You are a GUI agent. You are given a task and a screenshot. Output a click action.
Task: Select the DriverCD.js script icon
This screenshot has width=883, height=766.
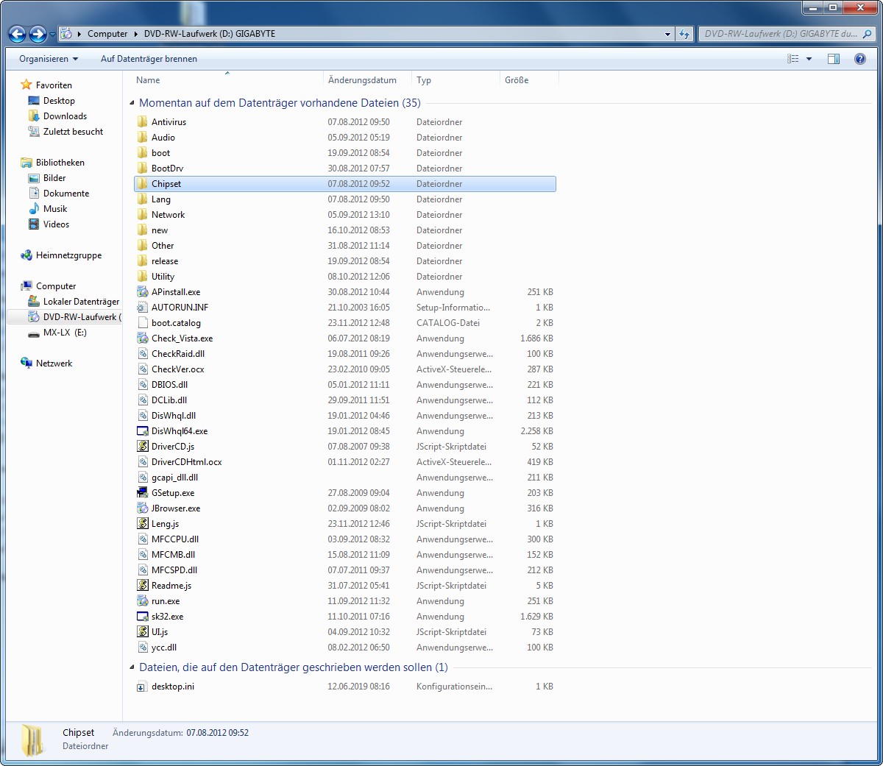tap(143, 447)
